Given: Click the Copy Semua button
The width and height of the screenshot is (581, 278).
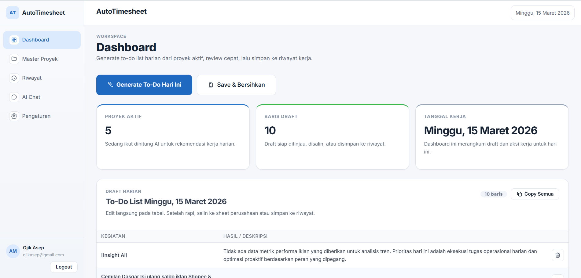Looking at the screenshot, I should coord(535,194).
